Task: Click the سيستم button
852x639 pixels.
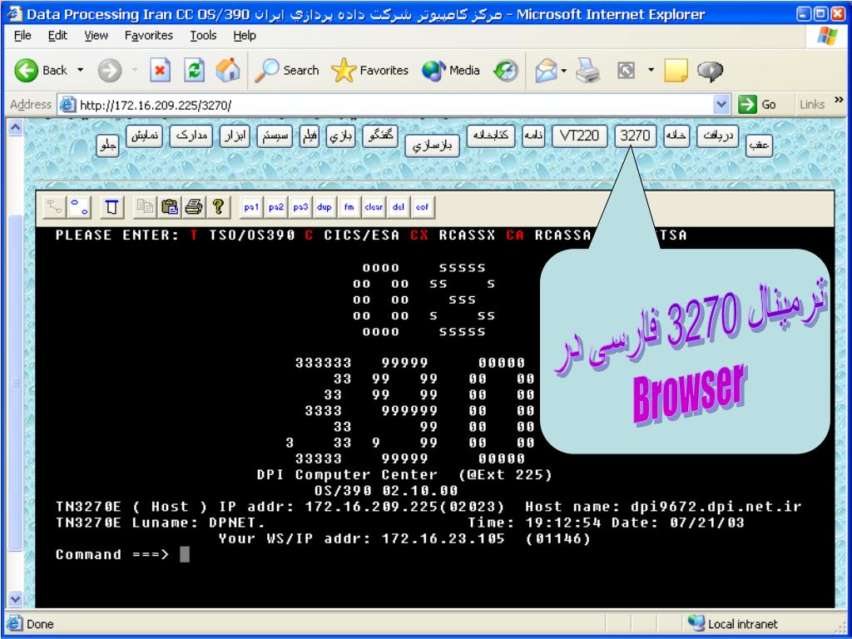Action: [275, 136]
